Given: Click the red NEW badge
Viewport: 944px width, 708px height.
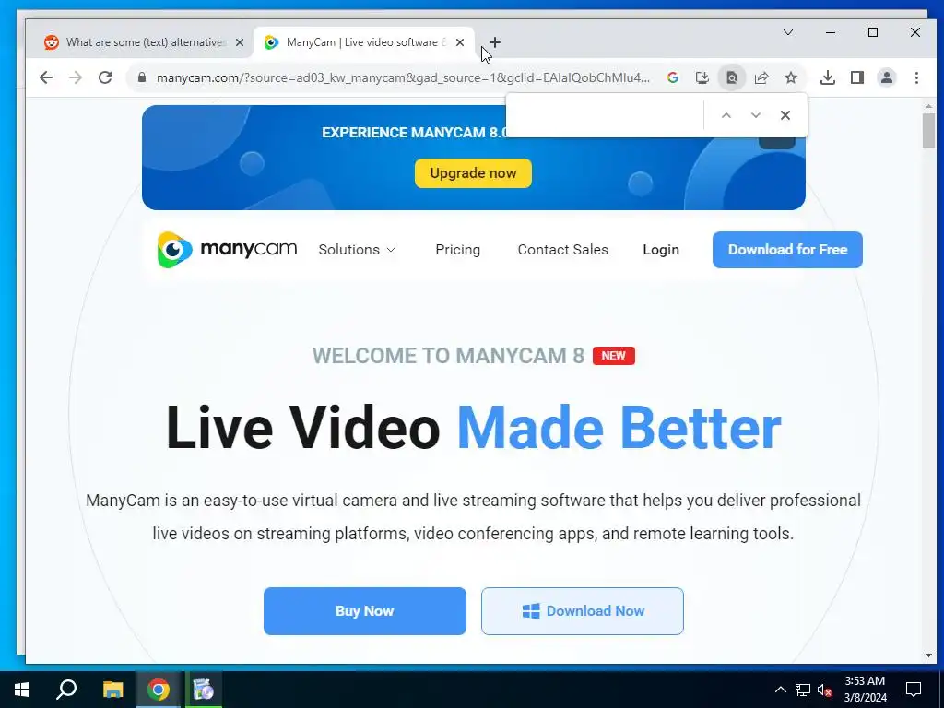Looking at the screenshot, I should (x=613, y=356).
